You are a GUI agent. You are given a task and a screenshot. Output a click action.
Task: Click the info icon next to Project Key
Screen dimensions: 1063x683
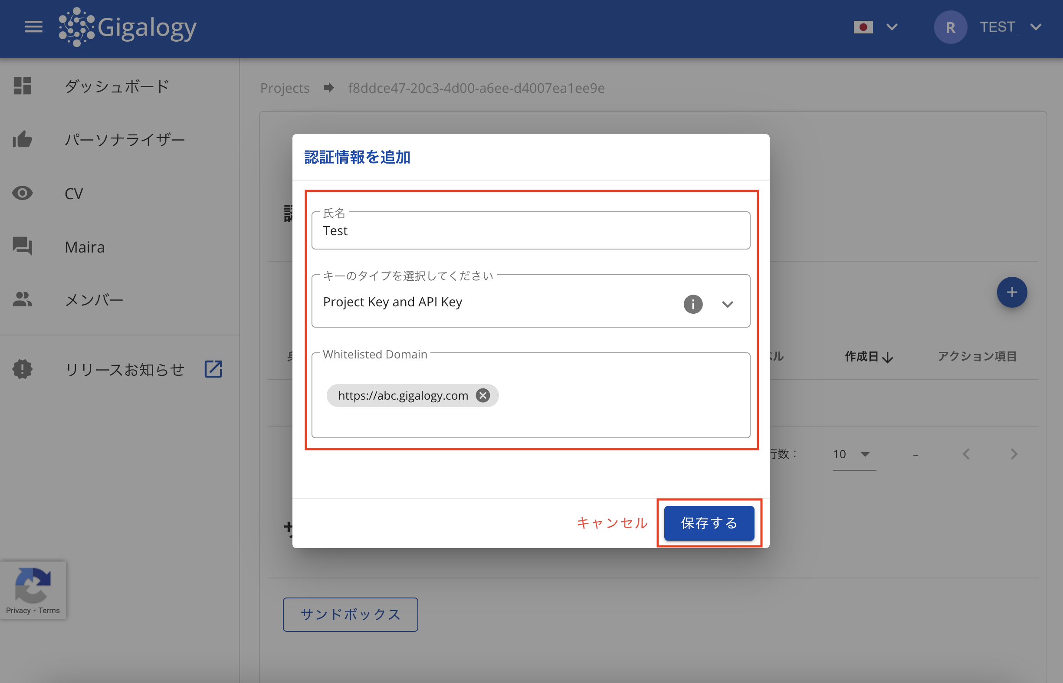(x=692, y=303)
